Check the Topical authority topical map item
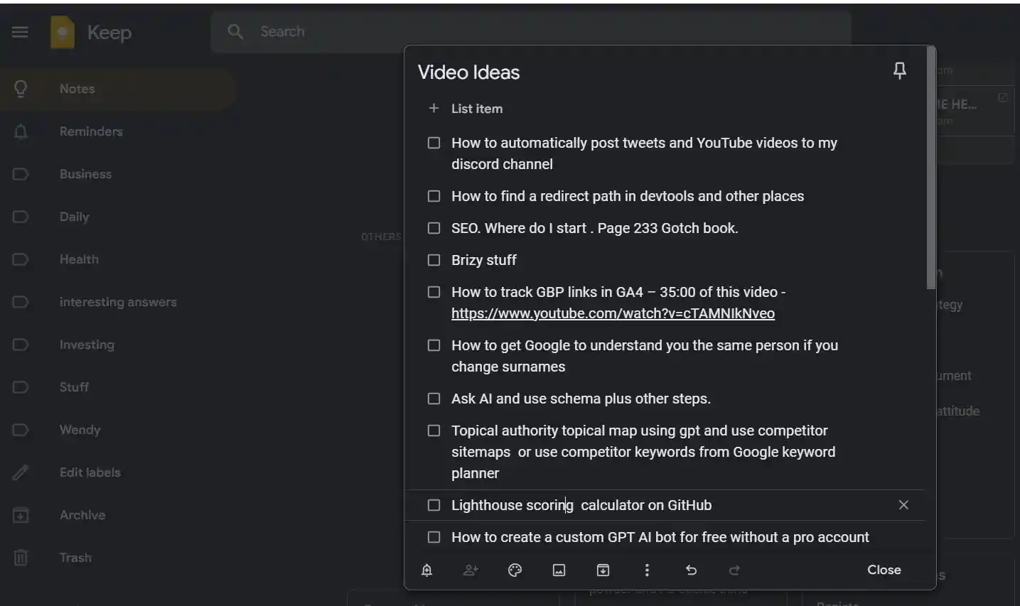Viewport: 1020px width, 606px height. [x=434, y=431]
